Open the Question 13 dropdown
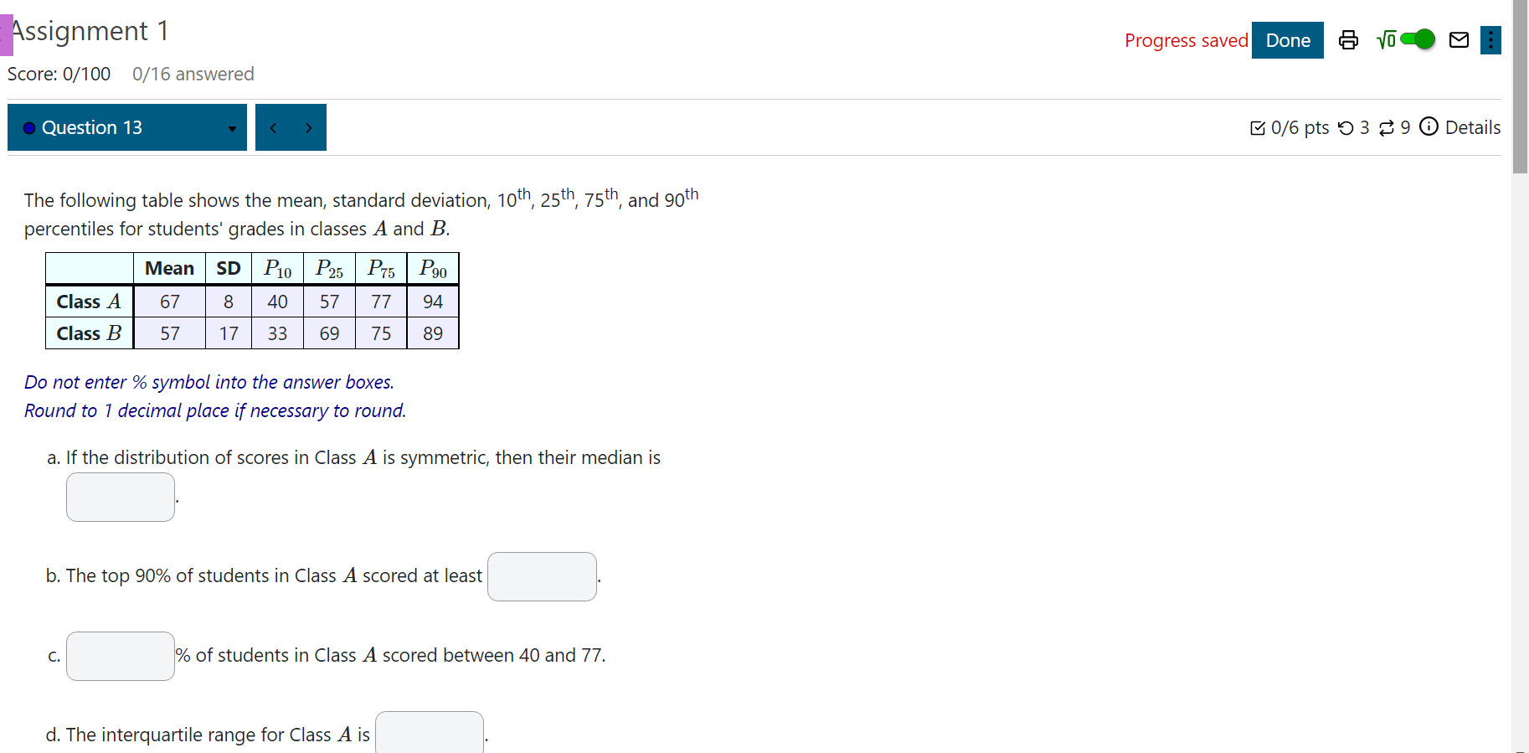The width and height of the screenshot is (1529, 753). tap(232, 128)
